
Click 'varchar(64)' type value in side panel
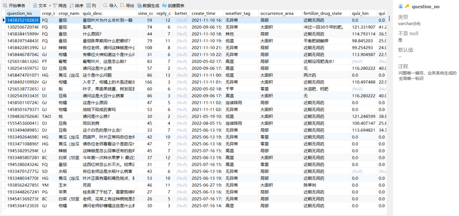point(409,23)
